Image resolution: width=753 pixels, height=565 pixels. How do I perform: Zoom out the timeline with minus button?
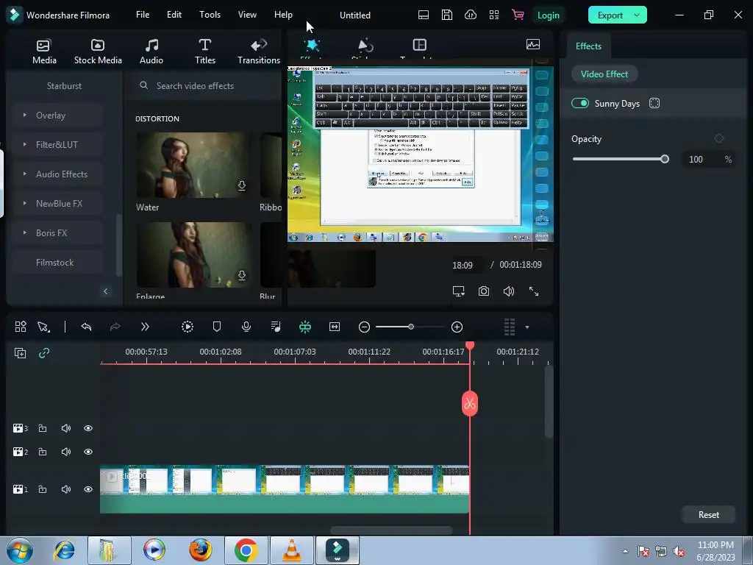click(x=364, y=327)
